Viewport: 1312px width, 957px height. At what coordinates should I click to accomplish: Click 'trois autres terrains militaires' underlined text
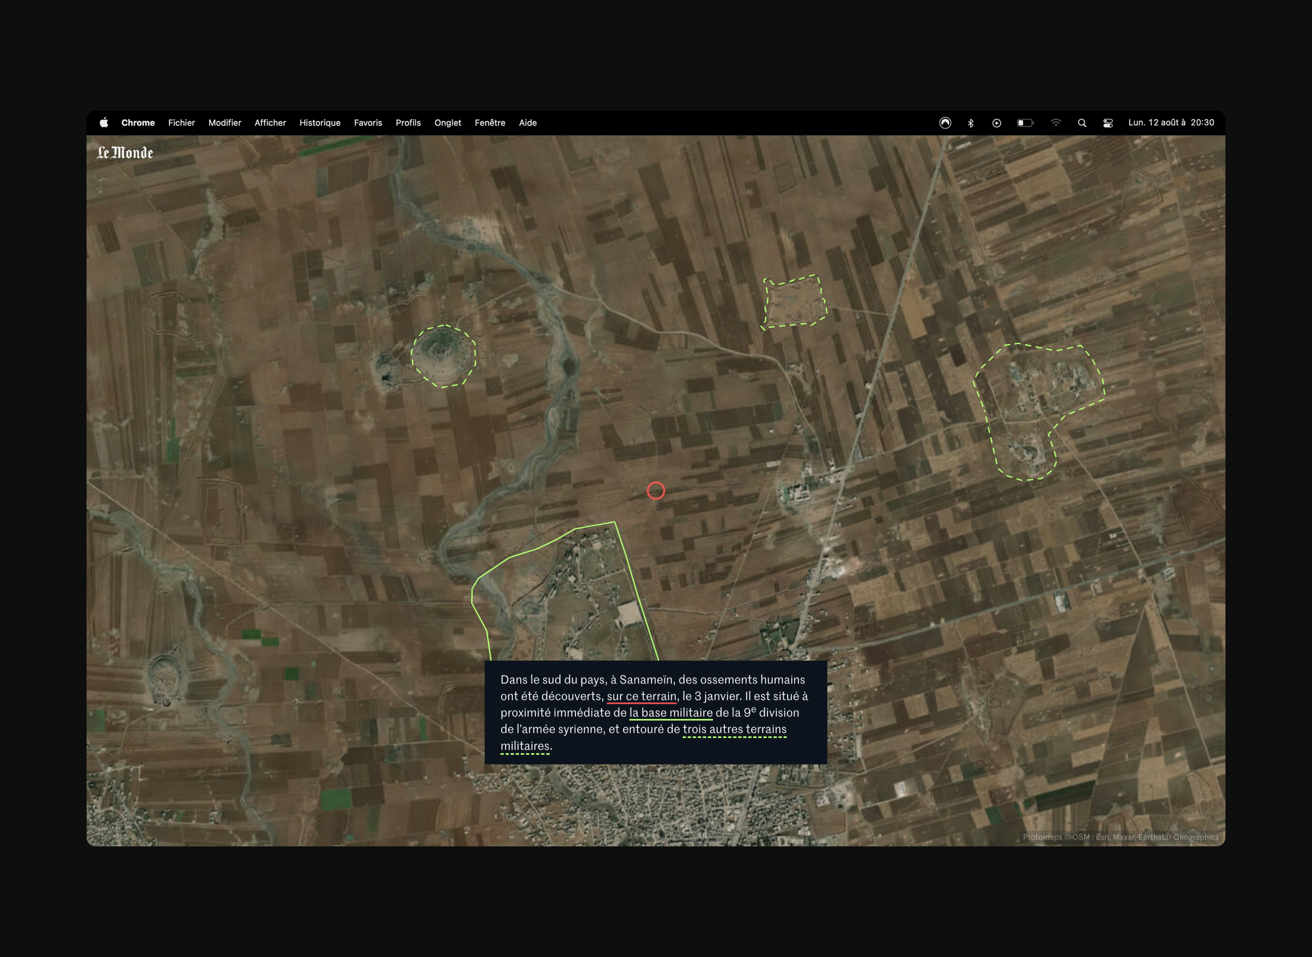[734, 729]
